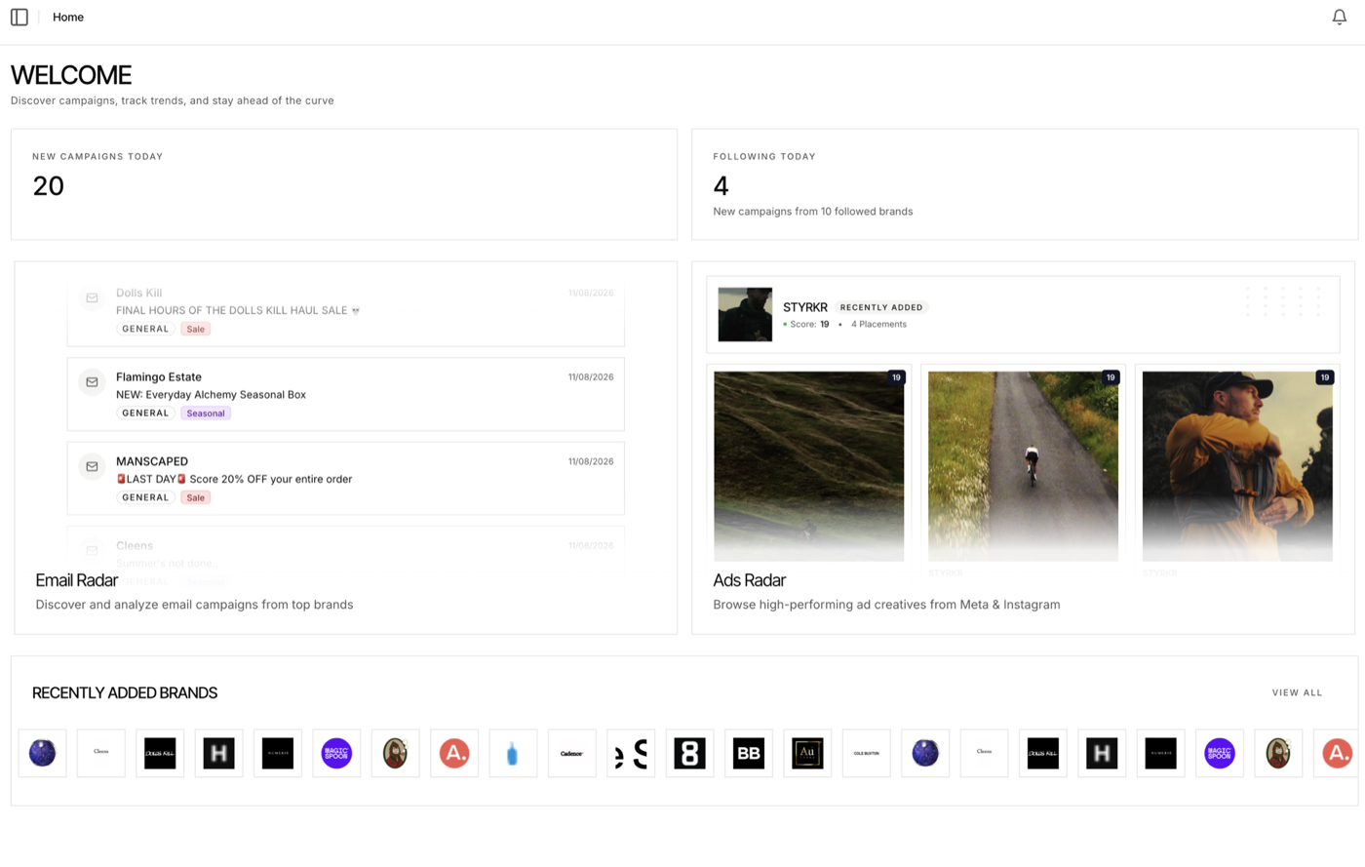Open the Cole Buxton brand logo

(x=866, y=753)
